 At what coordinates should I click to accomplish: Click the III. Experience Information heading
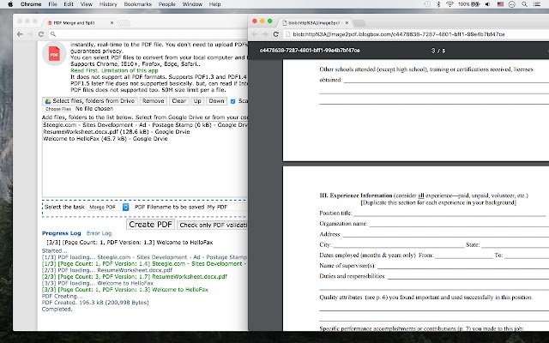pyautogui.click(x=356, y=196)
